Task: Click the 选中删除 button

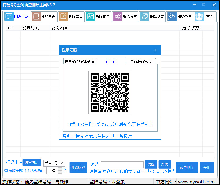Action: pyautogui.click(x=187, y=167)
